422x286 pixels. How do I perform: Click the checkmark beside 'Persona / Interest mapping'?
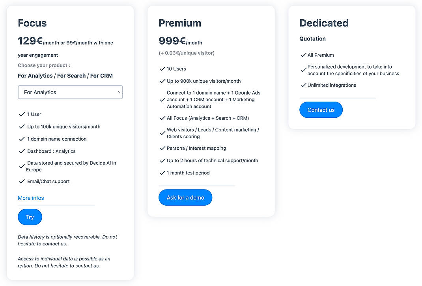162,148
